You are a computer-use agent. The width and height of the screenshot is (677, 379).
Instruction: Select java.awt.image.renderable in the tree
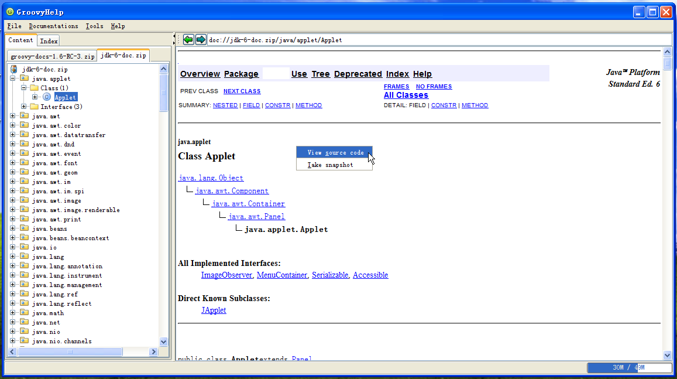tap(75, 210)
